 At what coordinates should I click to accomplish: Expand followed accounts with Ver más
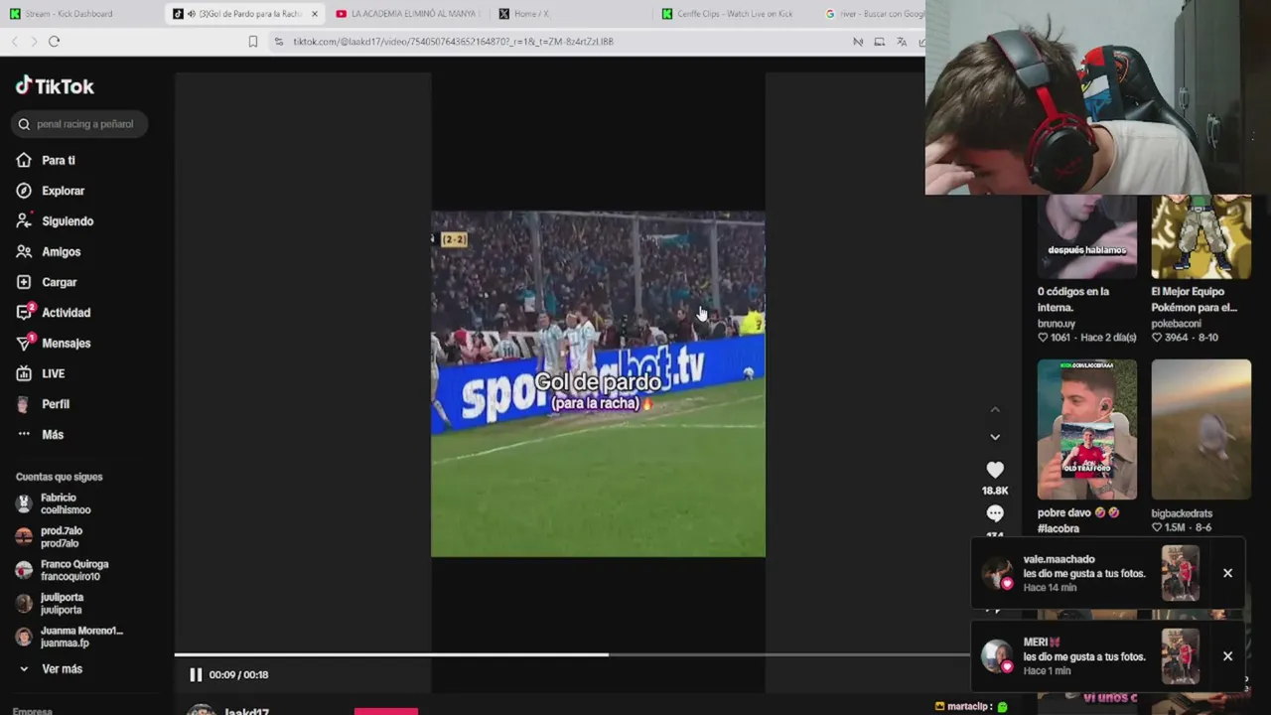coord(52,669)
